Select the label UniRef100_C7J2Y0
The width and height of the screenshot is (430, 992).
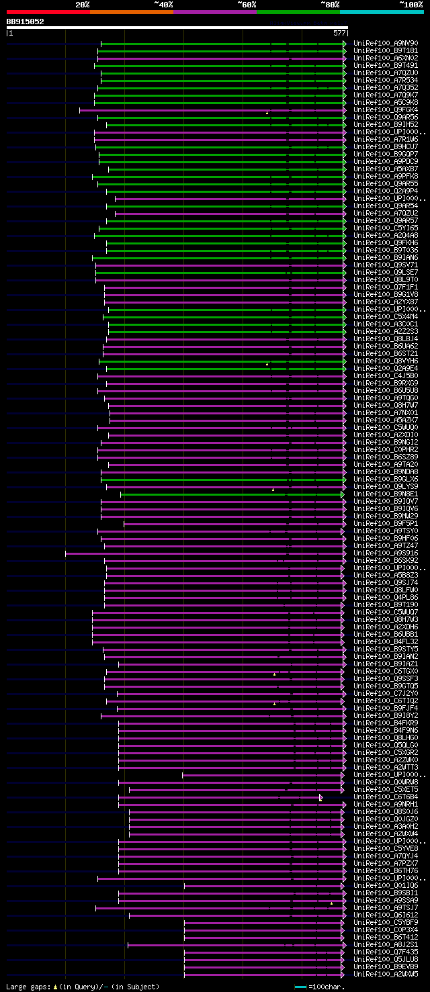tap(386, 694)
